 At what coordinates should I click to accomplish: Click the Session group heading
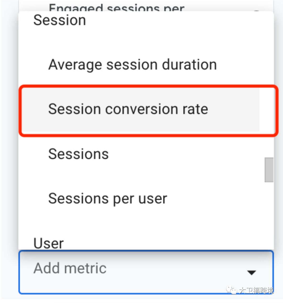[60, 20]
